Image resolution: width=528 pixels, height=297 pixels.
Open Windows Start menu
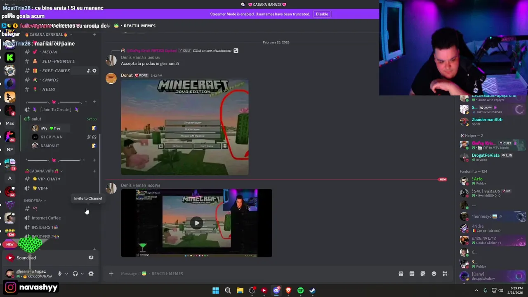(x=216, y=290)
